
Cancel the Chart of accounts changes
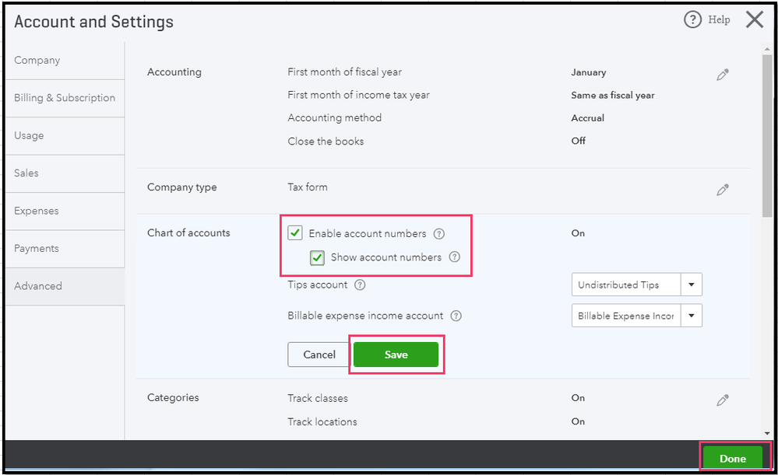[319, 355]
